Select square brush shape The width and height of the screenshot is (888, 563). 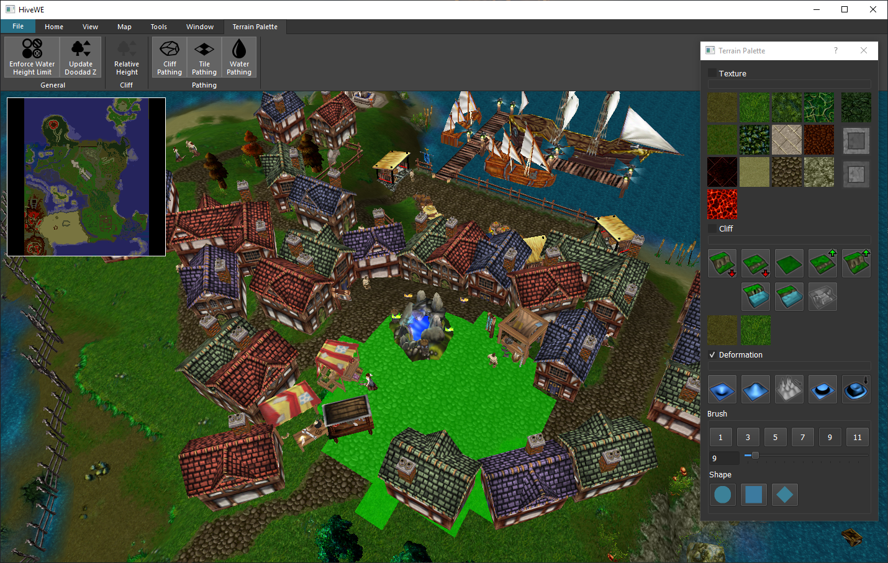[754, 495]
